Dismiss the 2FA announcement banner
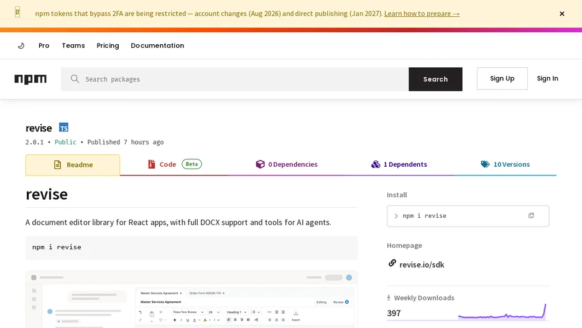Image resolution: width=582 pixels, height=328 pixels. coord(562,14)
